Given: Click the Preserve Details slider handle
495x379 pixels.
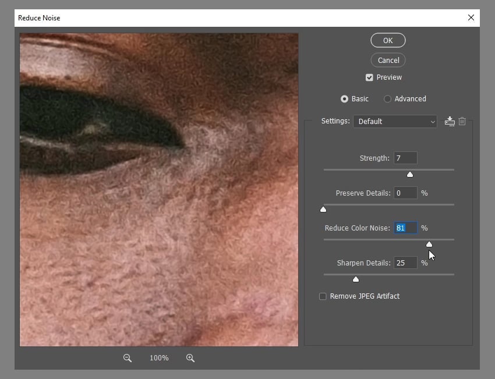Looking at the screenshot, I should click(323, 210).
